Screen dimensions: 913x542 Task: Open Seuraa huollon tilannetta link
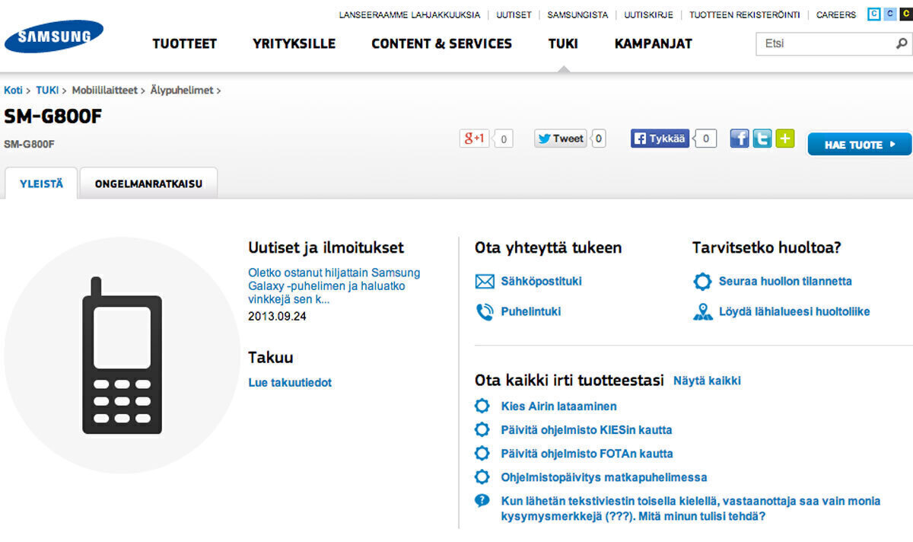pos(784,282)
